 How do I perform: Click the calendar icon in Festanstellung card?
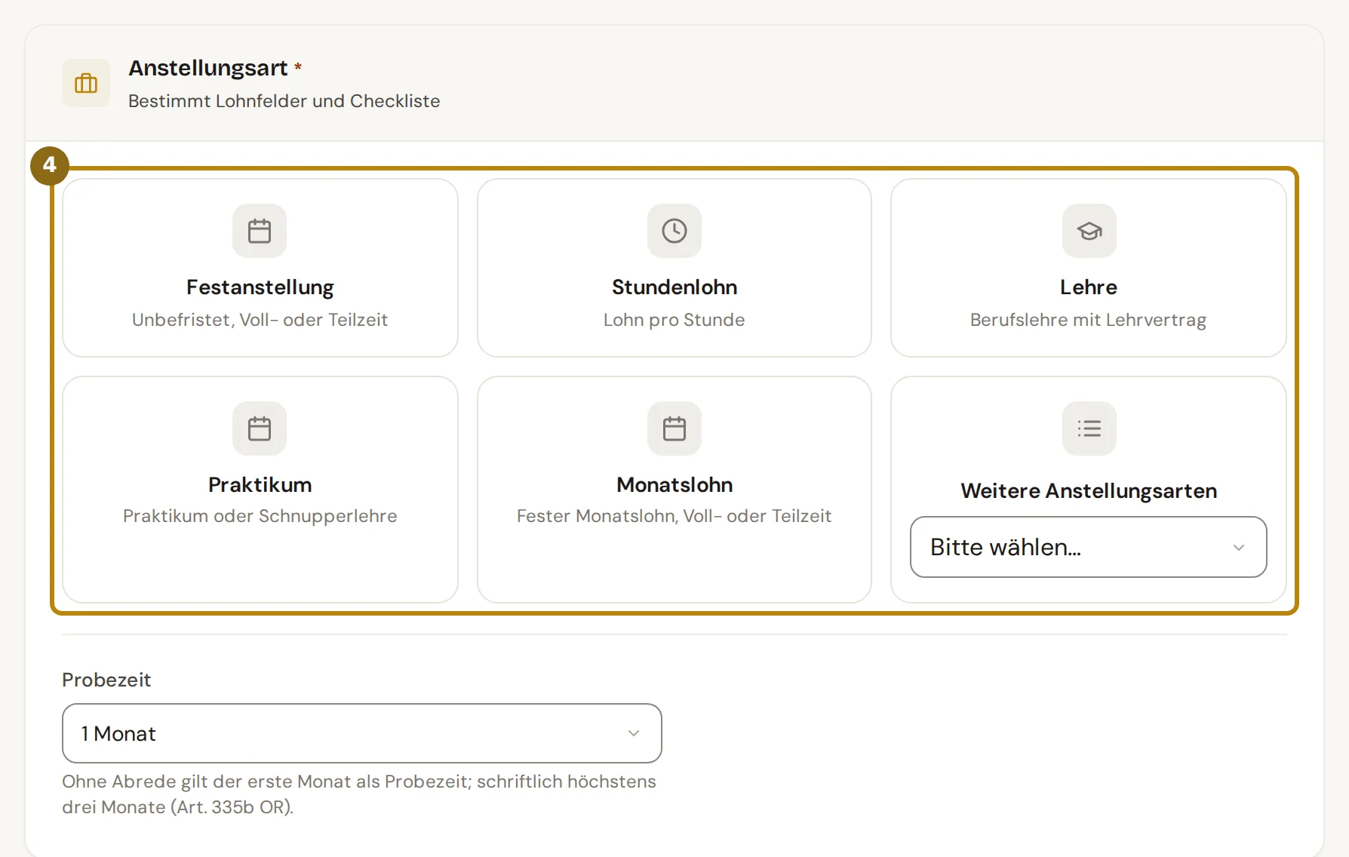(x=260, y=231)
